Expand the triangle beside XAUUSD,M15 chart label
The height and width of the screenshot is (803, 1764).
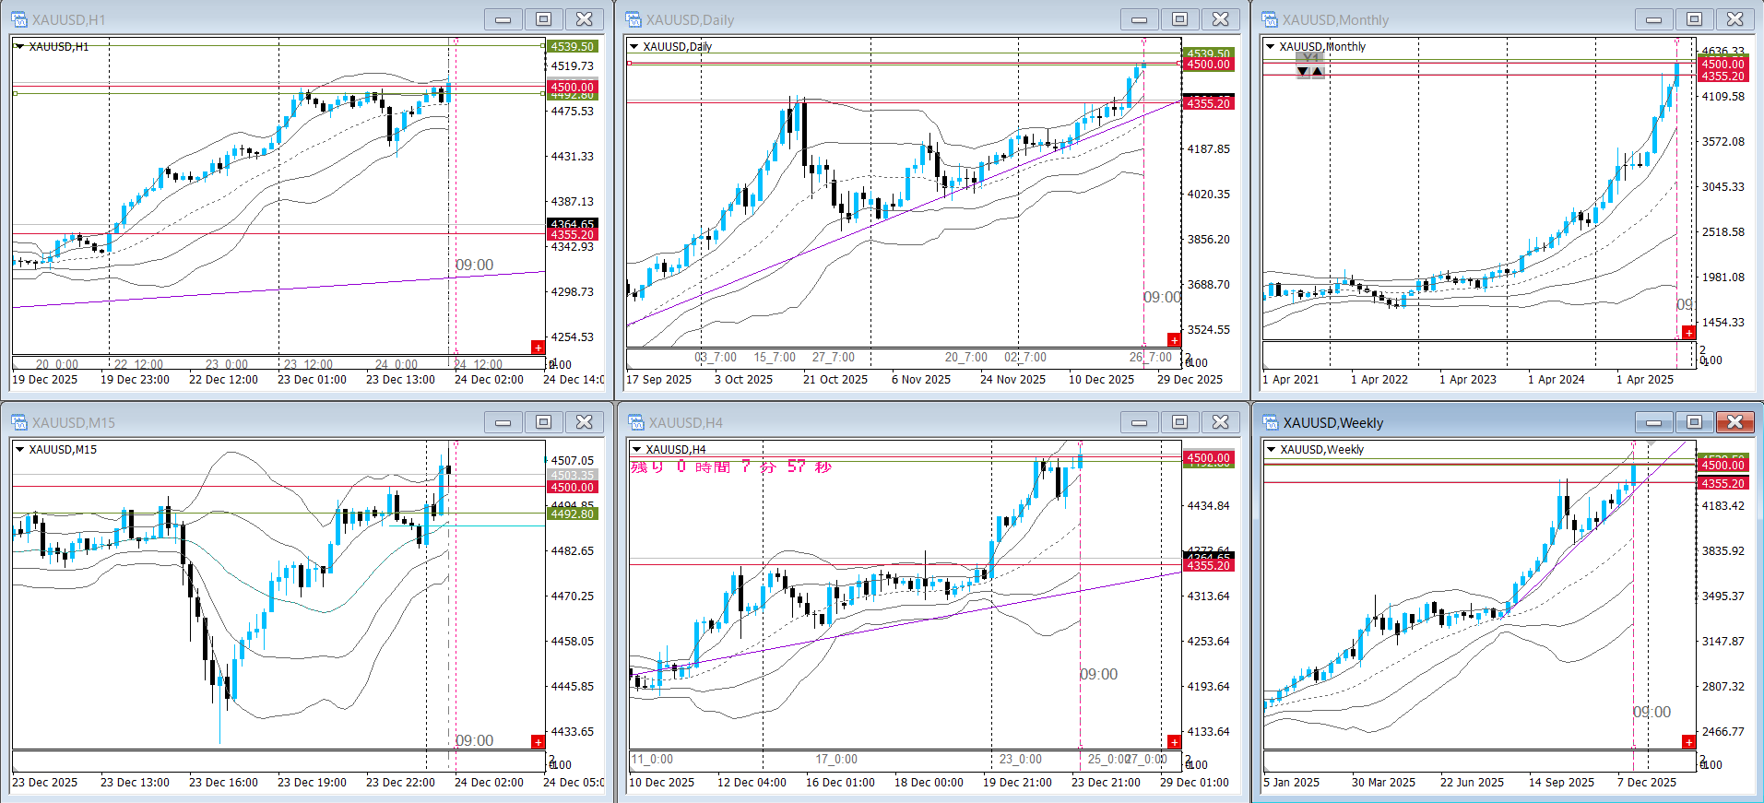point(19,449)
